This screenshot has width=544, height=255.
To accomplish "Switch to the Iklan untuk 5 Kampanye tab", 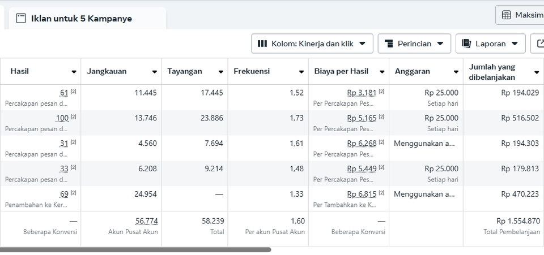I will (81, 18).
